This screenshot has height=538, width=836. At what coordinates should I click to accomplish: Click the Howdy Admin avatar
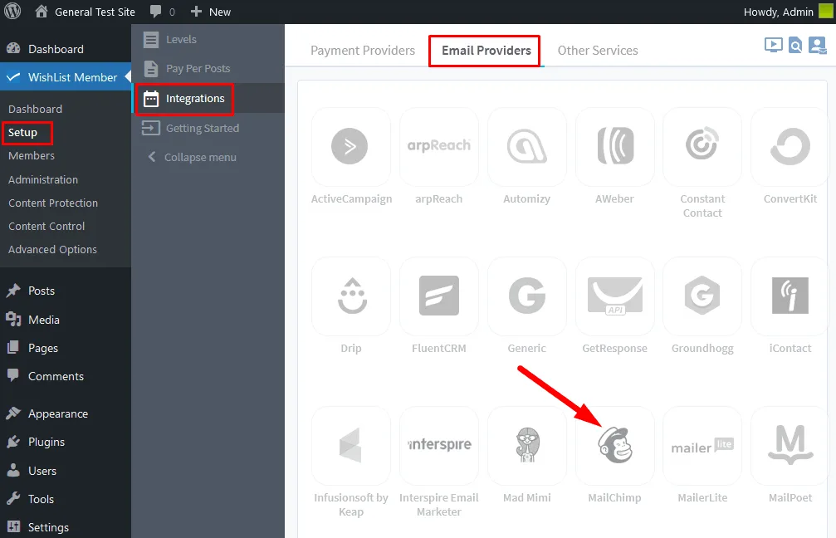pos(826,11)
